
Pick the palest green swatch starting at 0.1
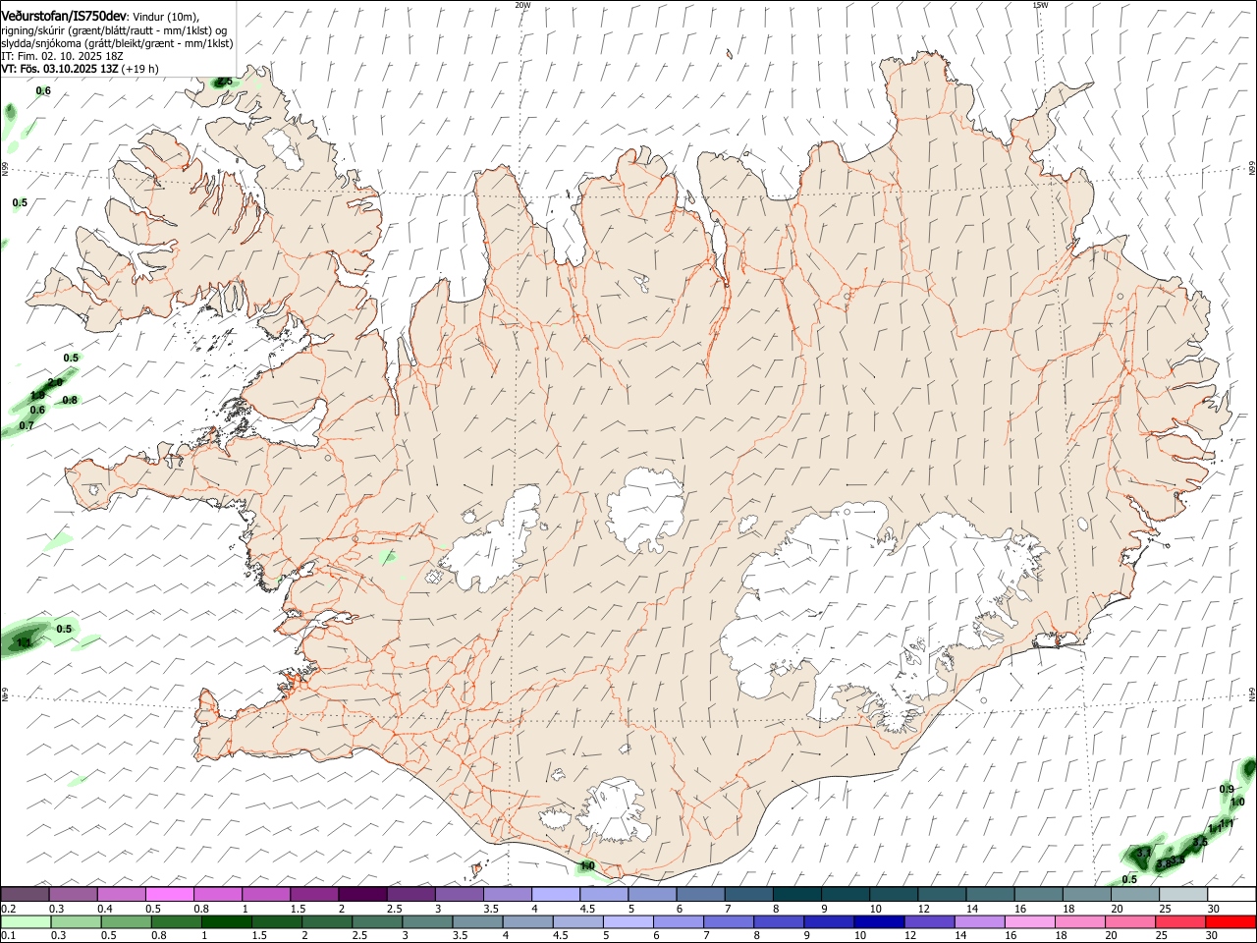(x=27, y=922)
